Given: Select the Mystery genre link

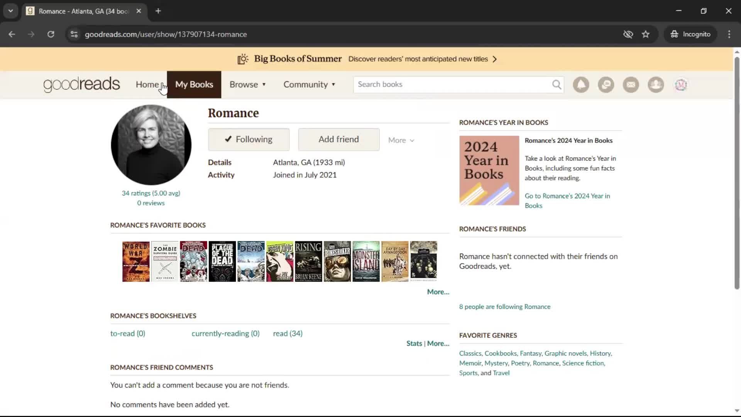Looking at the screenshot, I should point(496,363).
